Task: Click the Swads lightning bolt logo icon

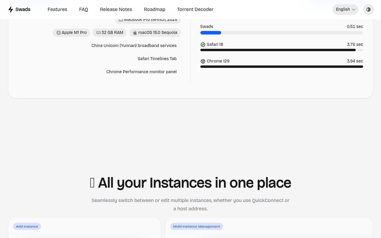Action: point(11,10)
